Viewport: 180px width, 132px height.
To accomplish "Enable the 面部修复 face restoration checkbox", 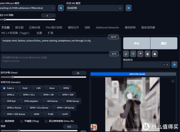I will pos(2,121).
